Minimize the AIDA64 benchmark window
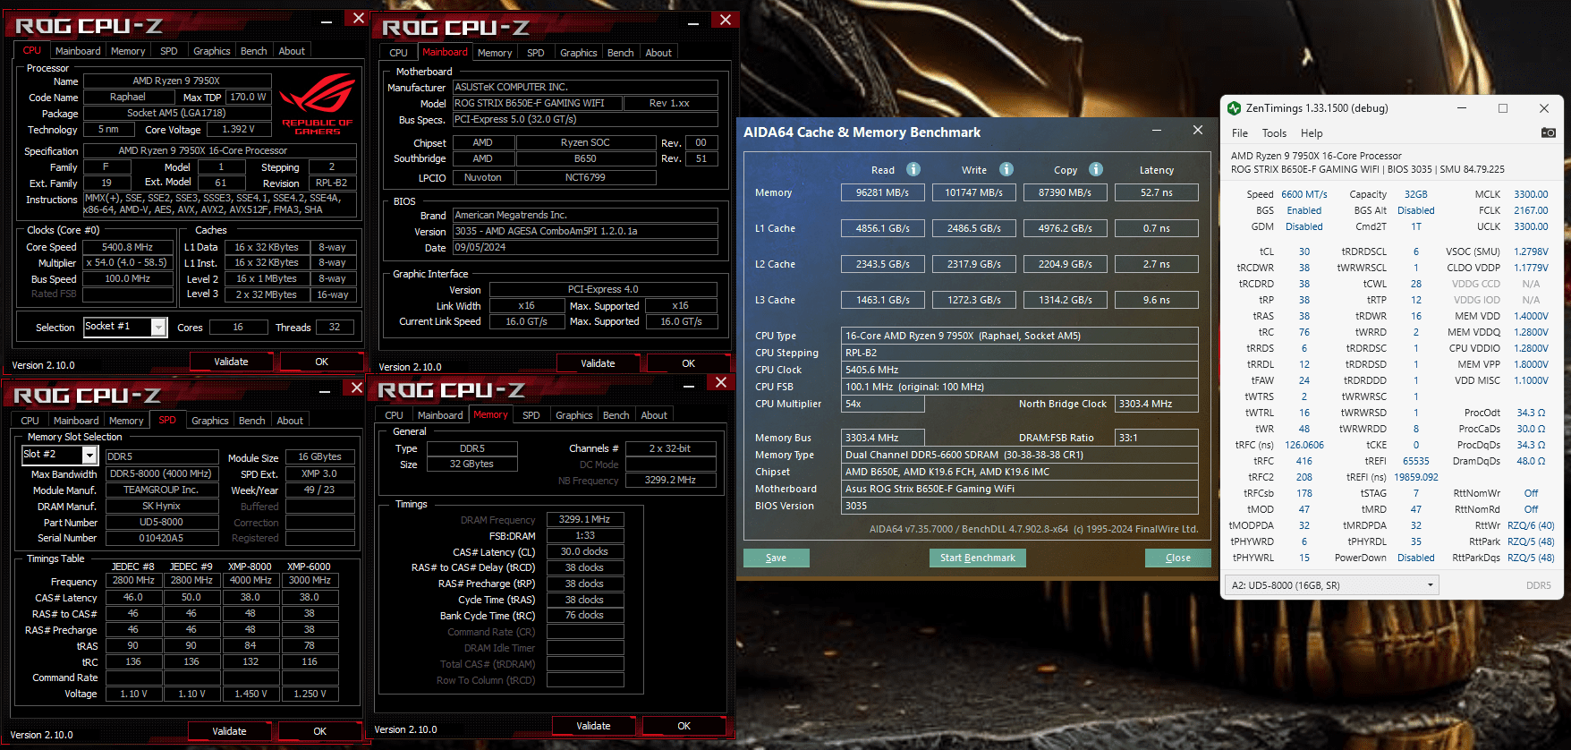 (1157, 131)
